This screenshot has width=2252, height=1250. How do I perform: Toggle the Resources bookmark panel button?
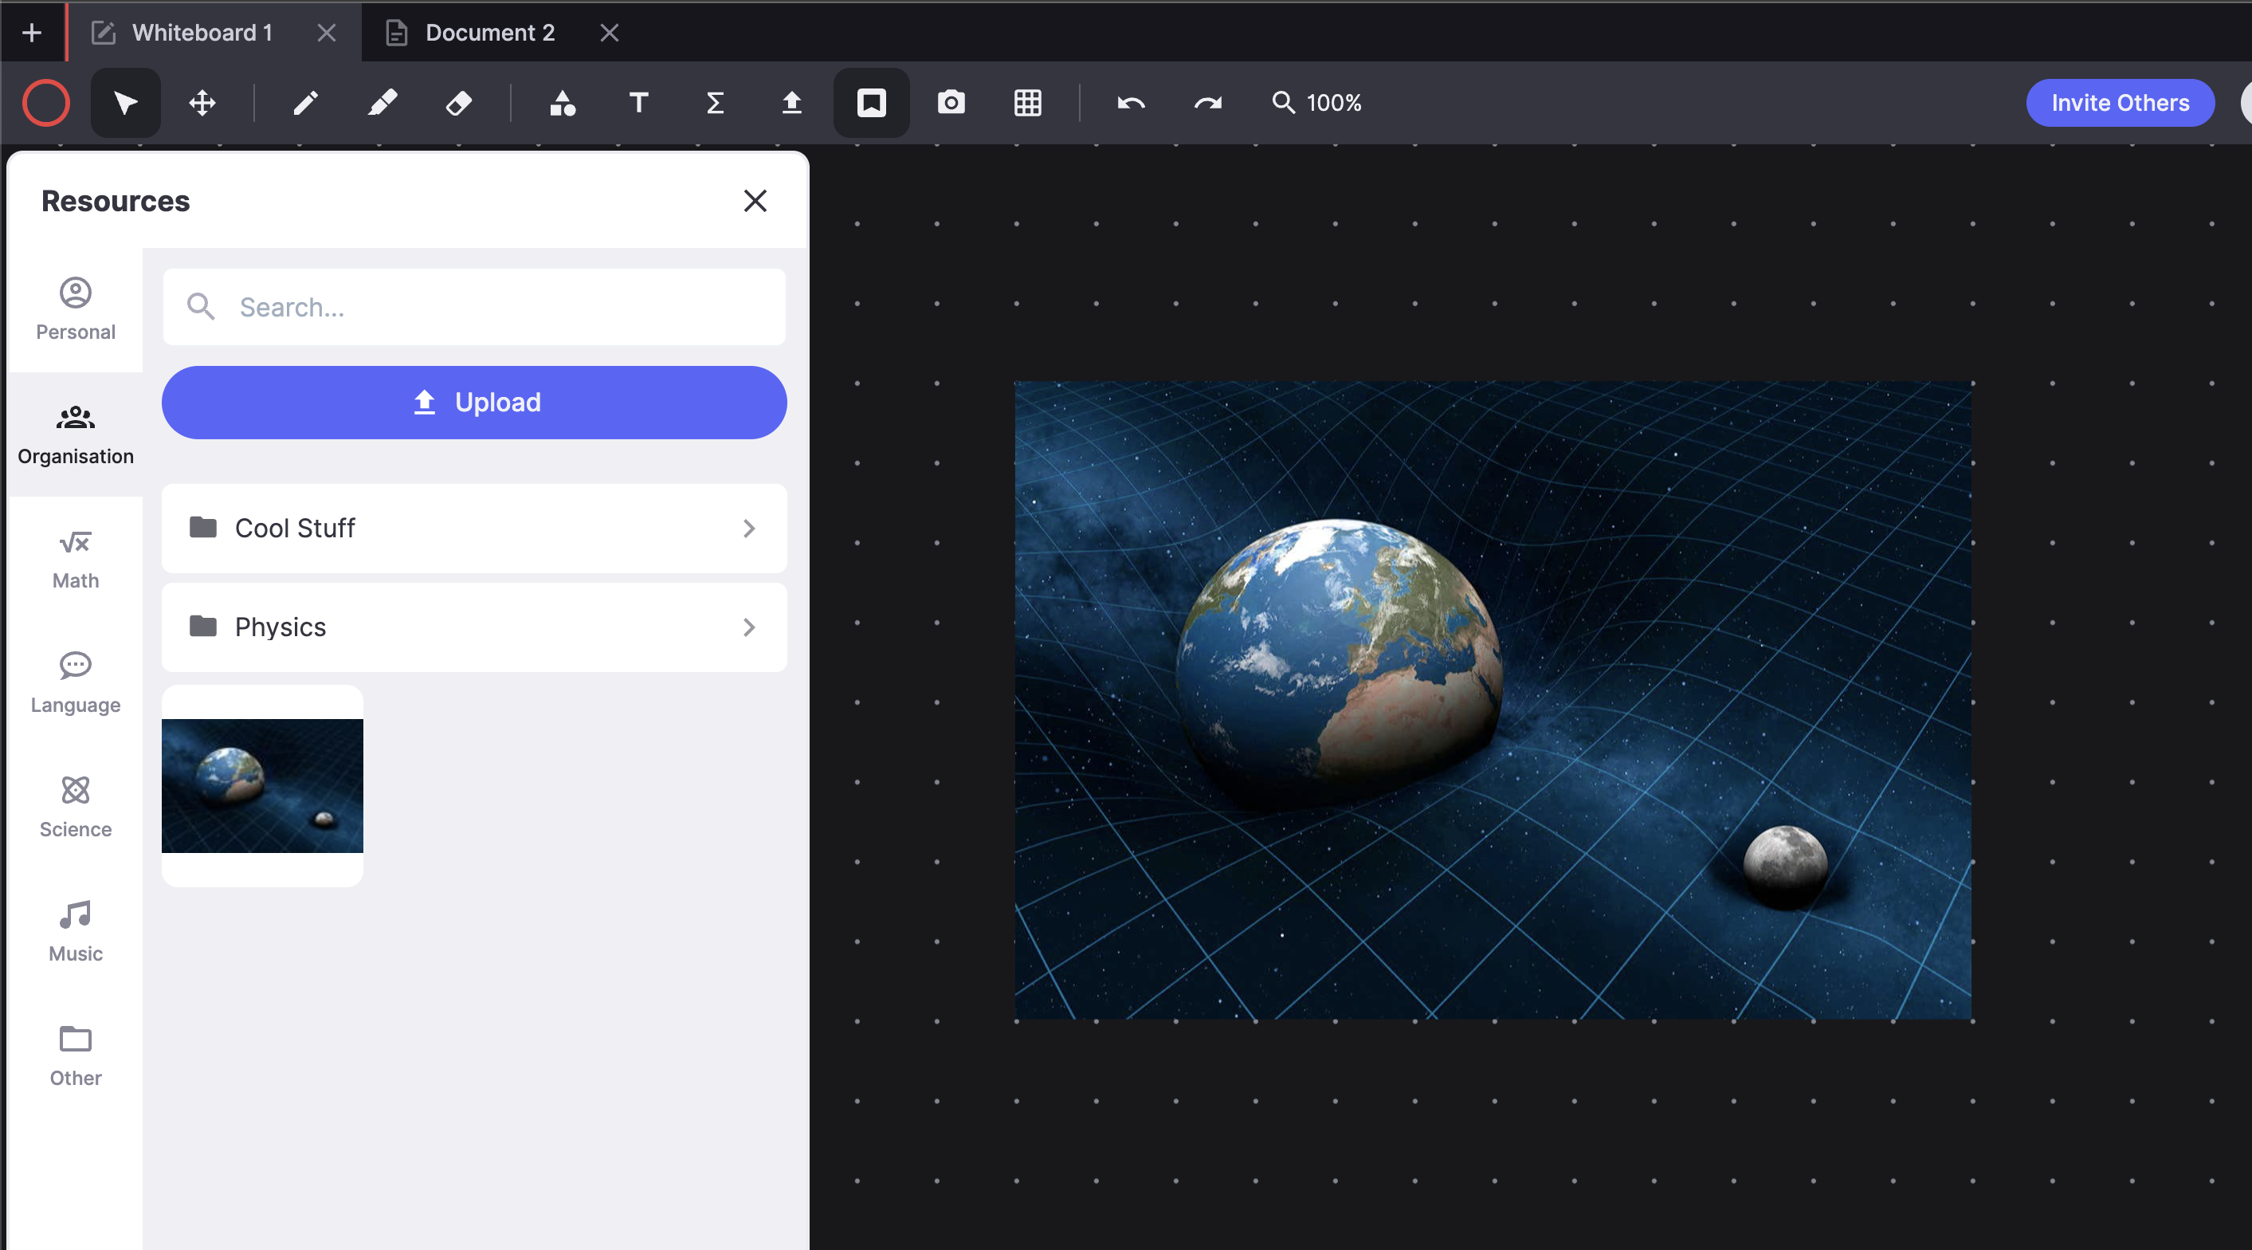pyautogui.click(x=872, y=103)
